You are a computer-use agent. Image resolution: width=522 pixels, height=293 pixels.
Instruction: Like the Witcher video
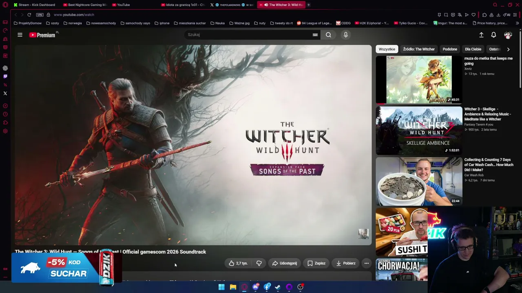[239, 263]
